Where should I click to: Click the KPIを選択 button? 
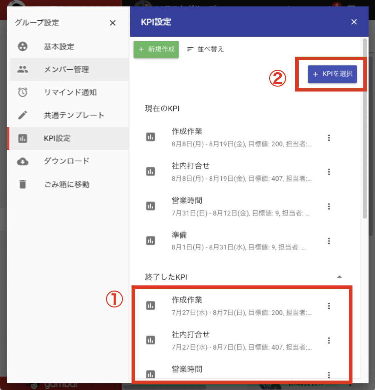pos(332,74)
